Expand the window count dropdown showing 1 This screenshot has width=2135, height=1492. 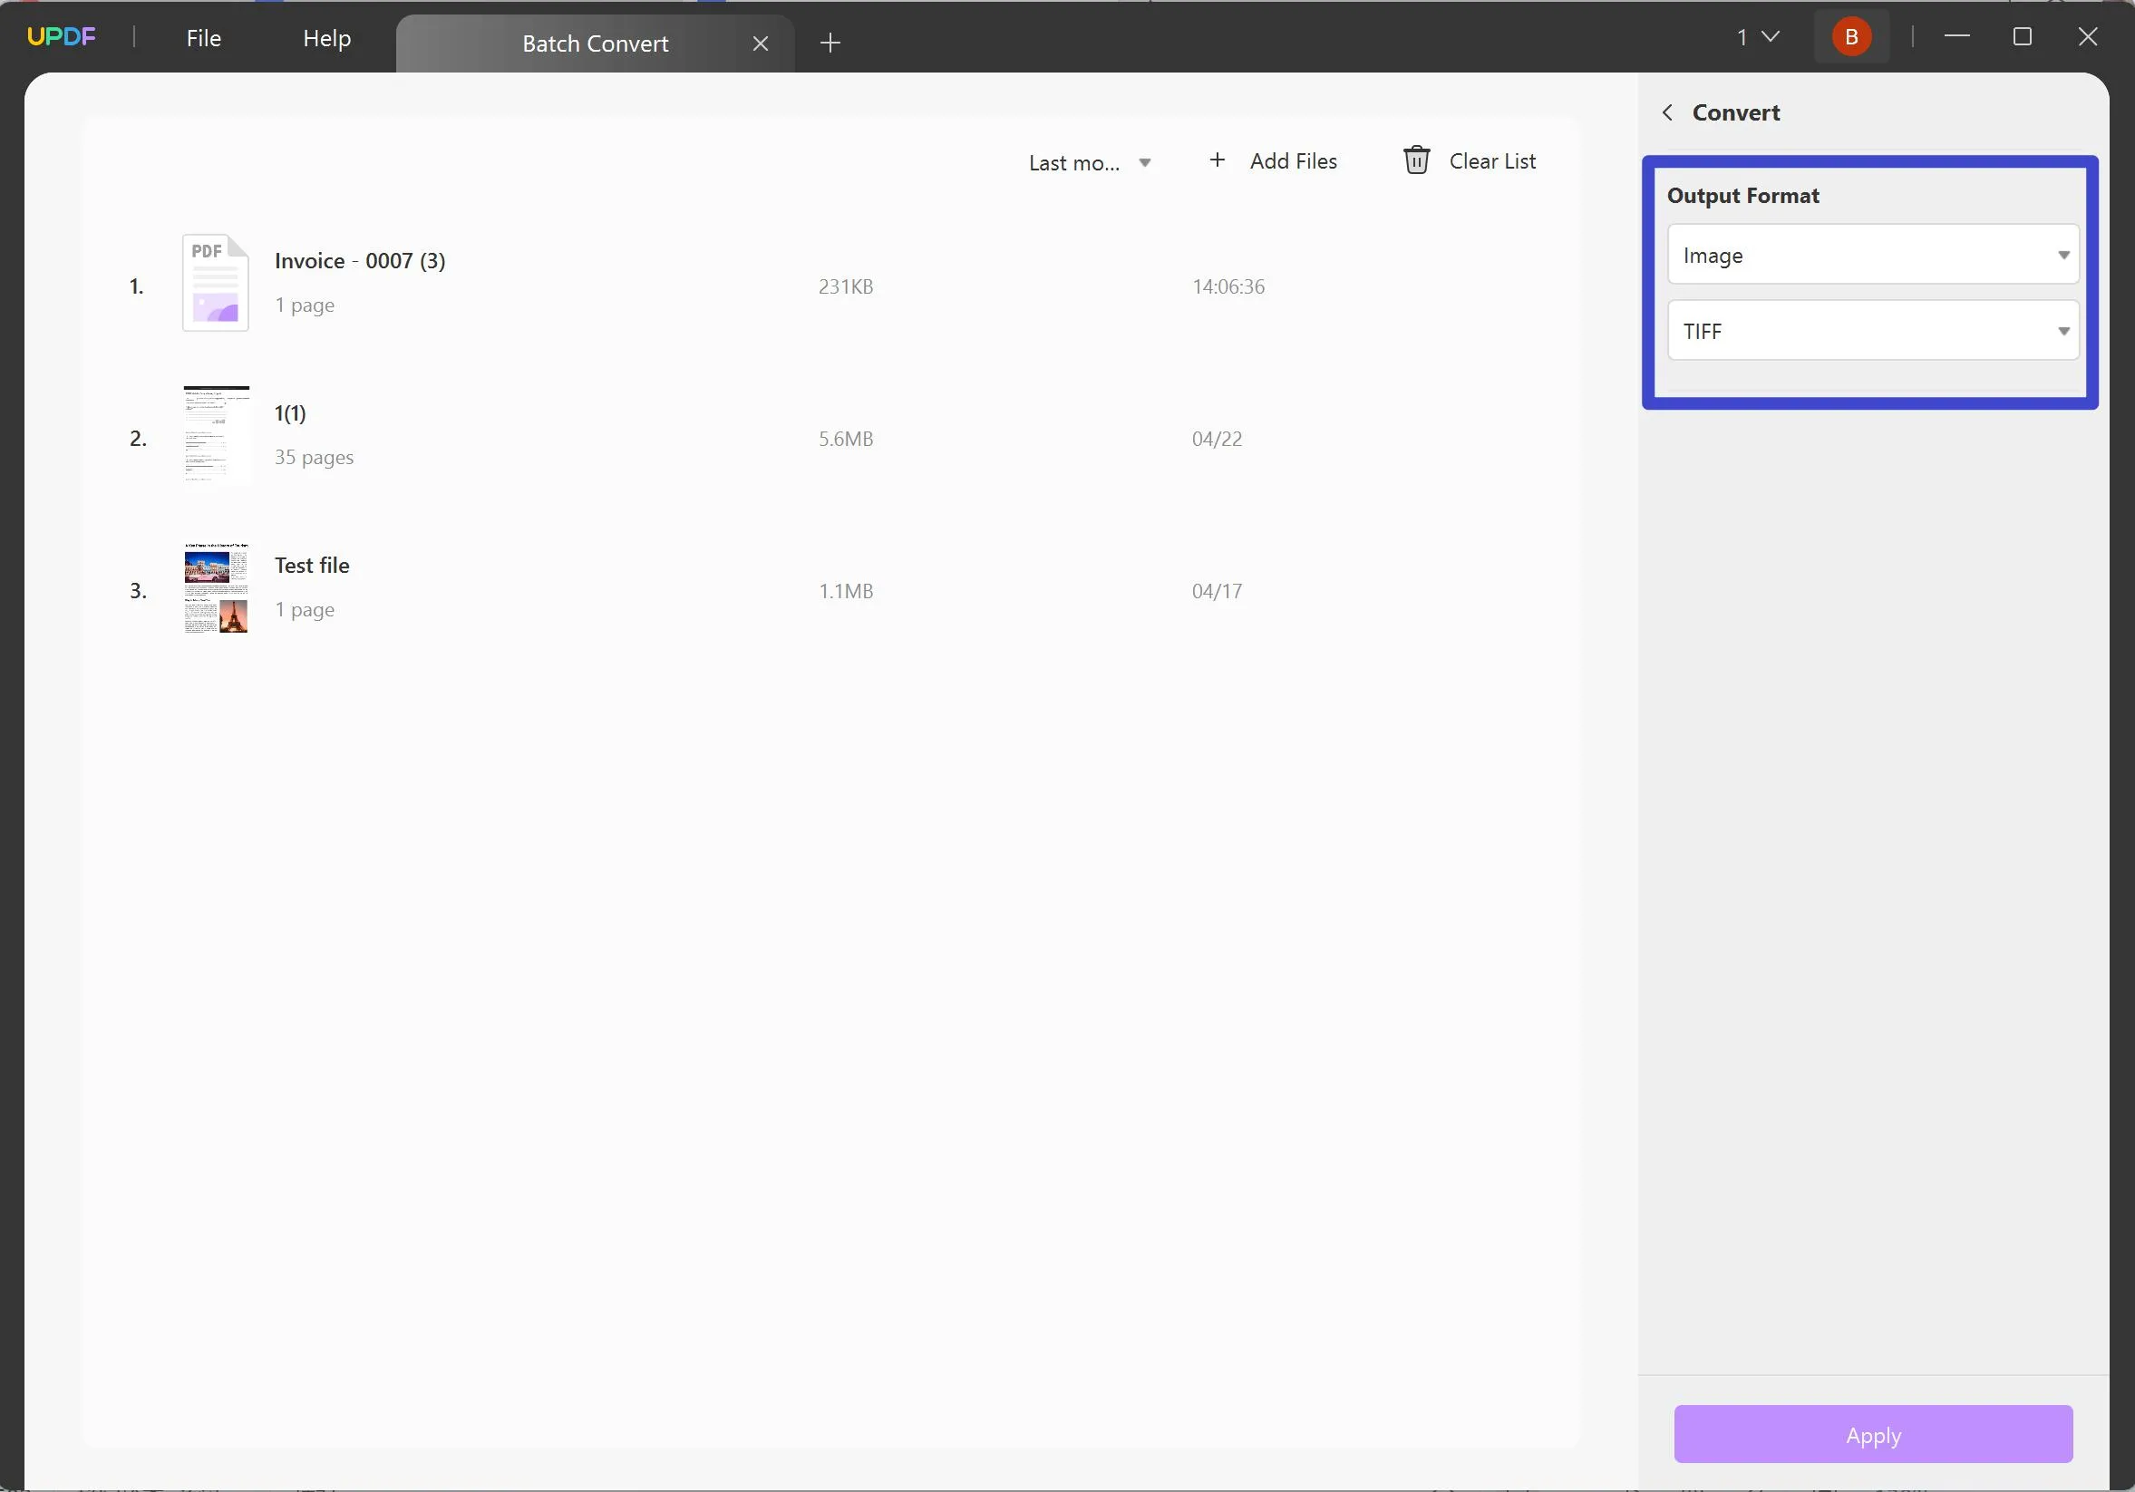tap(1758, 37)
